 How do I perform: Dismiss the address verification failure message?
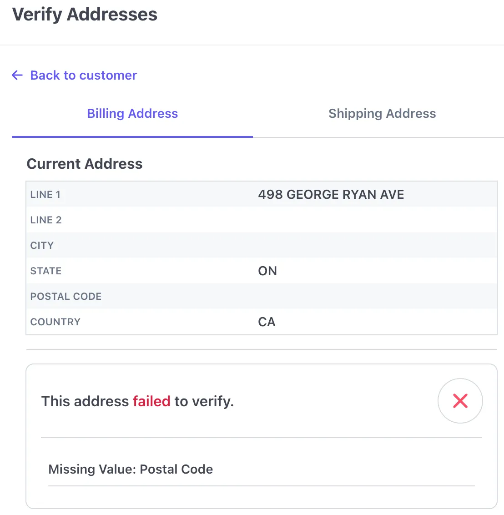460,401
